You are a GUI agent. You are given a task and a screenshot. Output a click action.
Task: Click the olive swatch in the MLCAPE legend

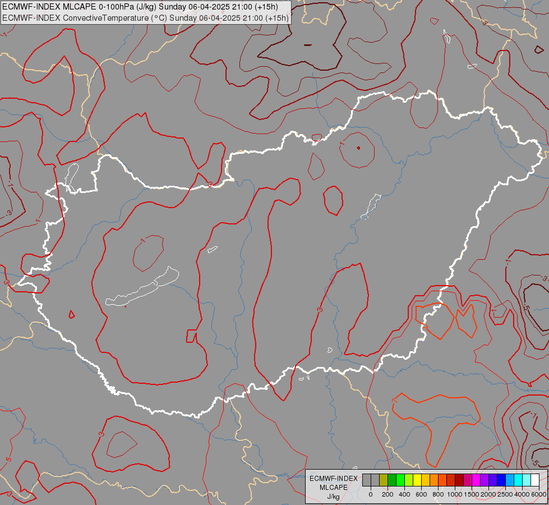(384, 480)
